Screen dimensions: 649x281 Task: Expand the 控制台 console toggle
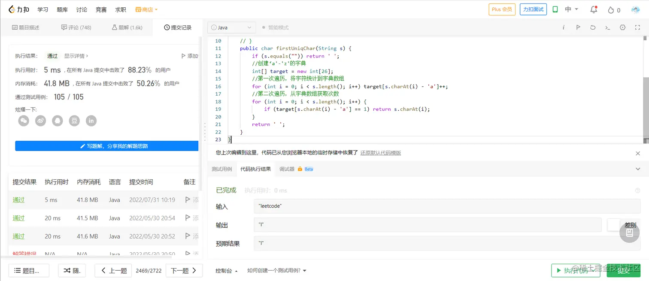[227, 271]
